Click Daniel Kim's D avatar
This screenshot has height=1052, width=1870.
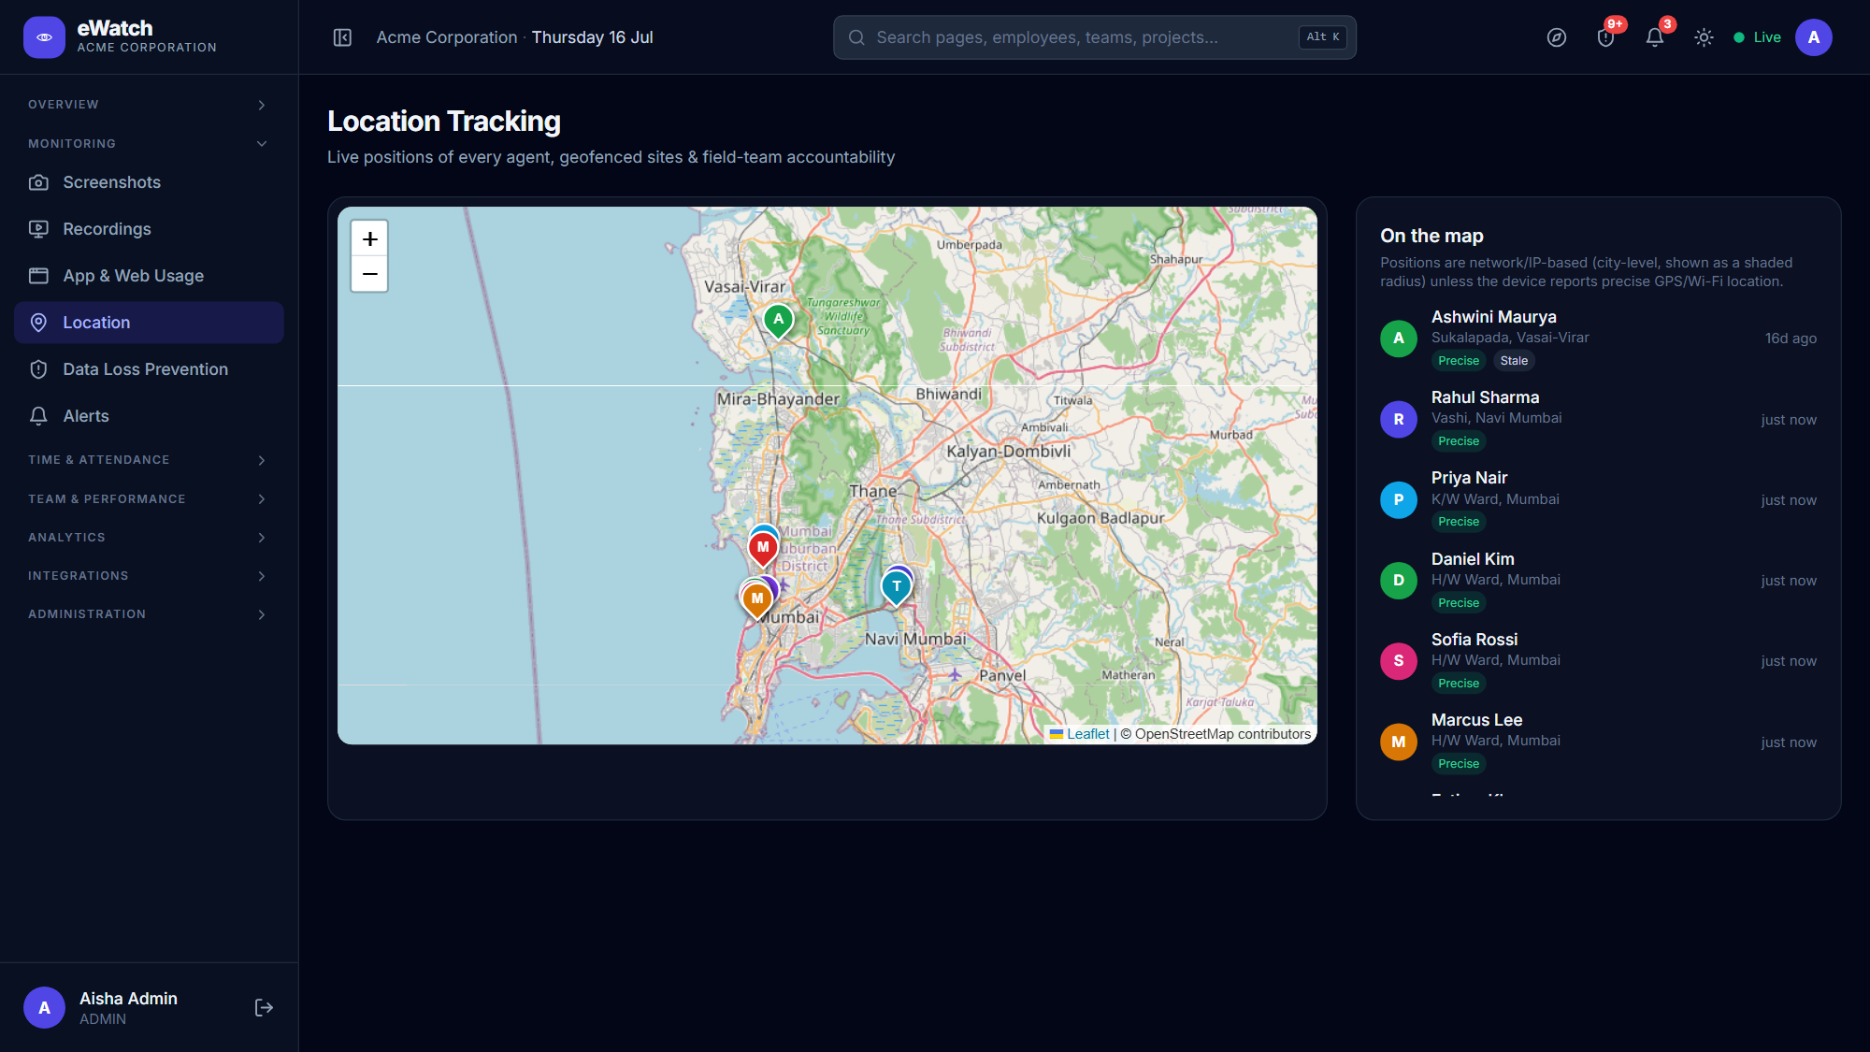(x=1398, y=581)
